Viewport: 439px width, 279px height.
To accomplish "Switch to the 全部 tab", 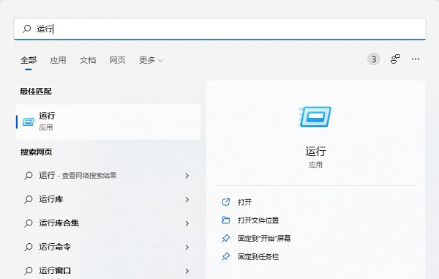I will point(29,60).
